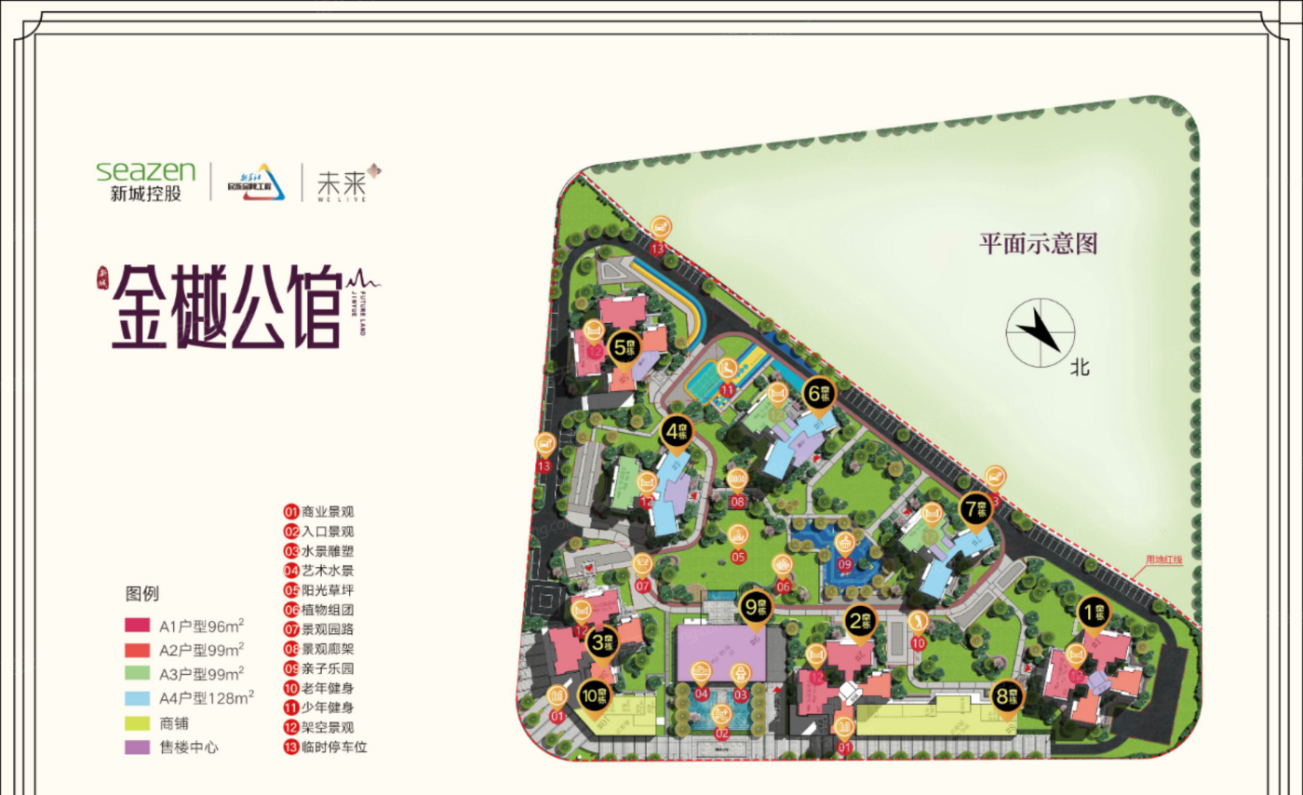Image resolution: width=1303 pixels, height=795 pixels.
Task: Click the A4户型128m² legend text
Action: click(208, 697)
